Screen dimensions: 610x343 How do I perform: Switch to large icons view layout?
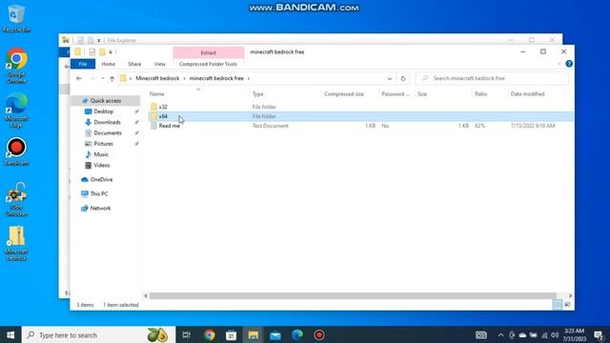[x=568, y=305]
